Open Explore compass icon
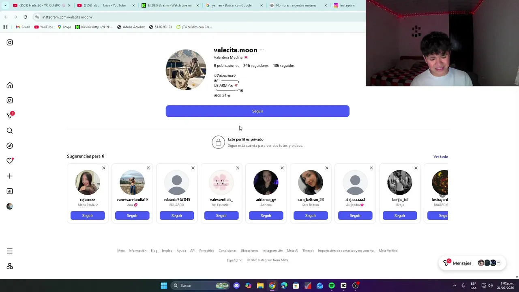Screen dimensions: 519x292 [x=10, y=146]
